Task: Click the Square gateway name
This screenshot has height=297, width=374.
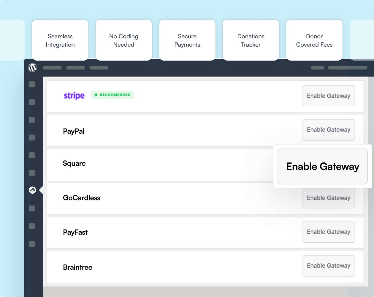Action: point(74,164)
